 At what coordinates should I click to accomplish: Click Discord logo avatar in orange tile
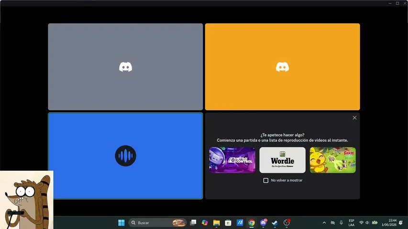tap(282, 67)
